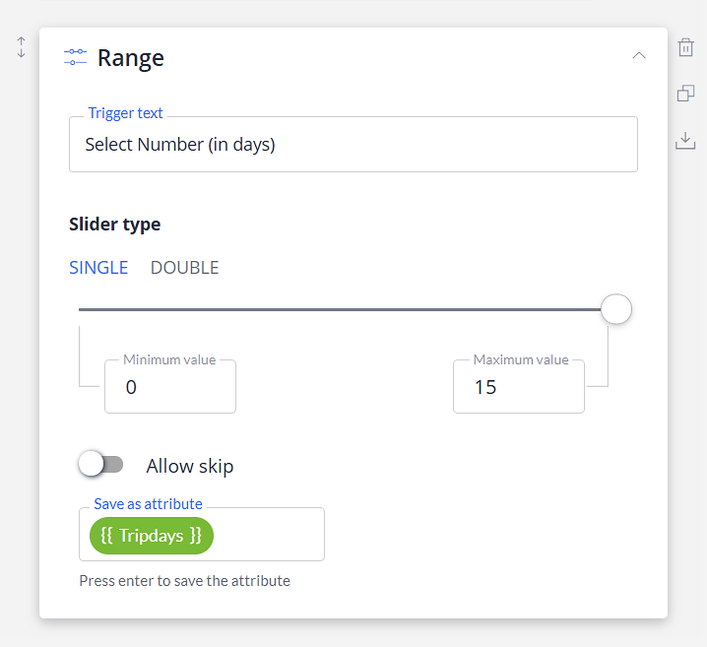Click the download/export icon beside the card
The width and height of the screenshot is (707, 647).
(685, 140)
